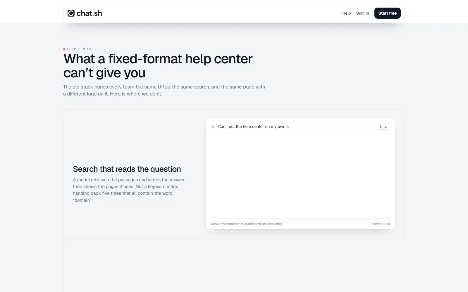Click the paragraph starting "The old stack hands every team"
This screenshot has width=468, height=292.
(x=164, y=90)
